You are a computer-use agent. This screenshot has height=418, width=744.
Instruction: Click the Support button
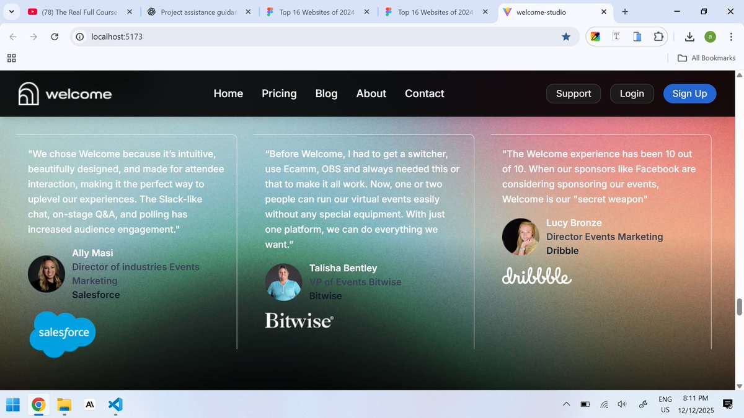click(573, 94)
